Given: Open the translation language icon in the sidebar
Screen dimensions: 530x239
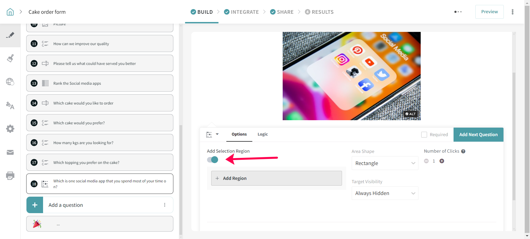Looking at the screenshot, I should [10, 105].
